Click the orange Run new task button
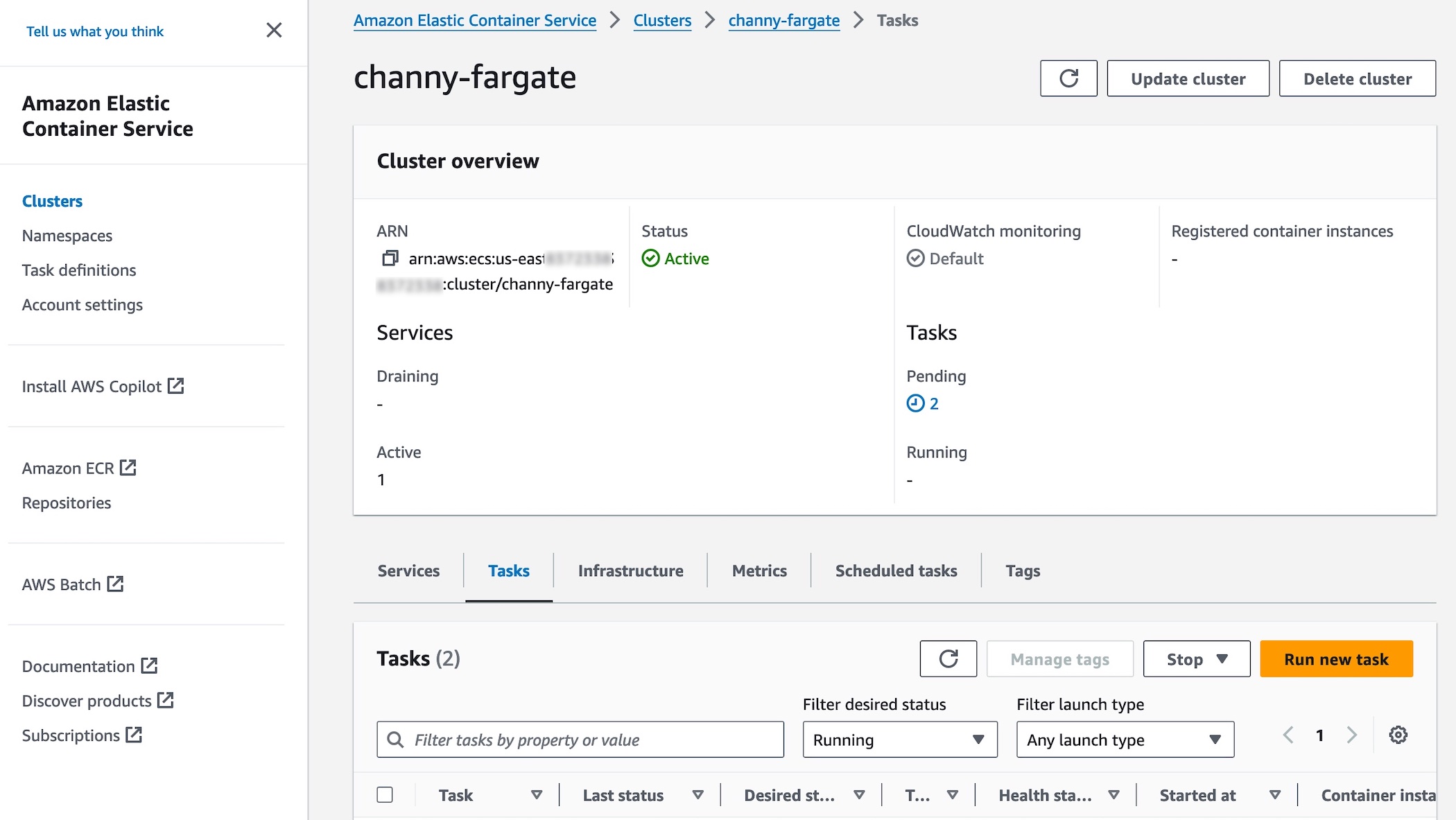This screenshot has width=1456, height=820. pyautogui.click(x=1336, y=658)
